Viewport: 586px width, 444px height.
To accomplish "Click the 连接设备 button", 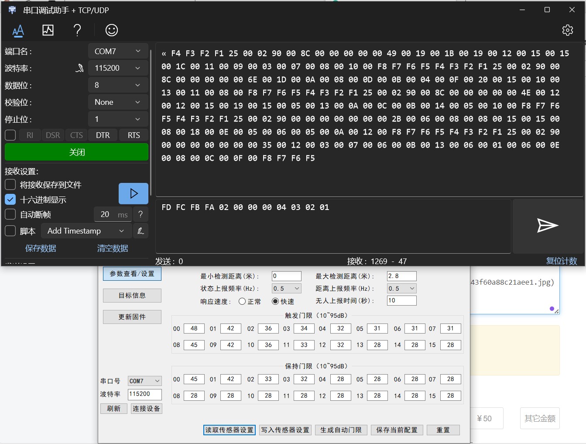I will 147,409.
